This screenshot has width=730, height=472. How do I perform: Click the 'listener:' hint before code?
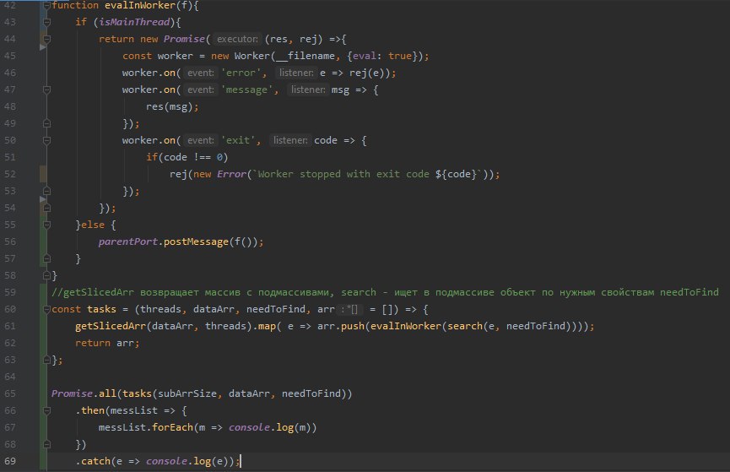tap(290, 140)
